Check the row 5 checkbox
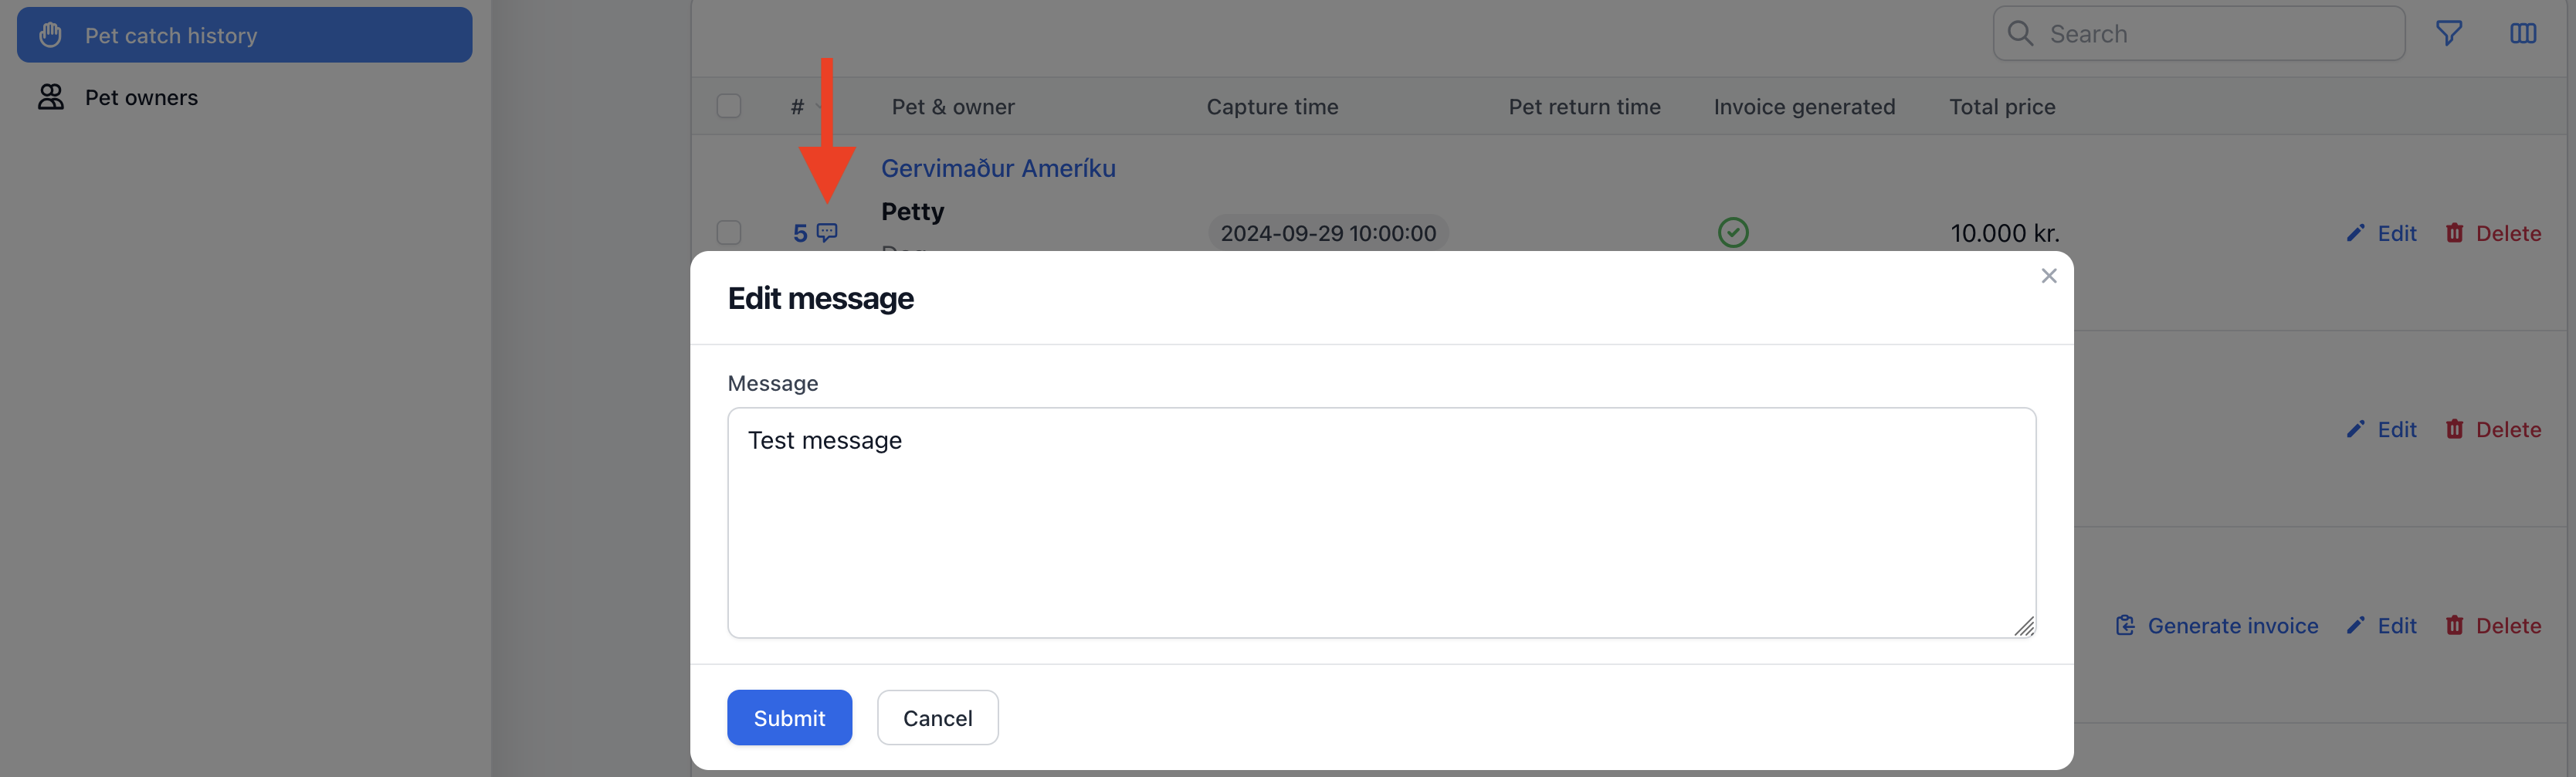Screen dimensions: 2576x777 click(729, 232)
